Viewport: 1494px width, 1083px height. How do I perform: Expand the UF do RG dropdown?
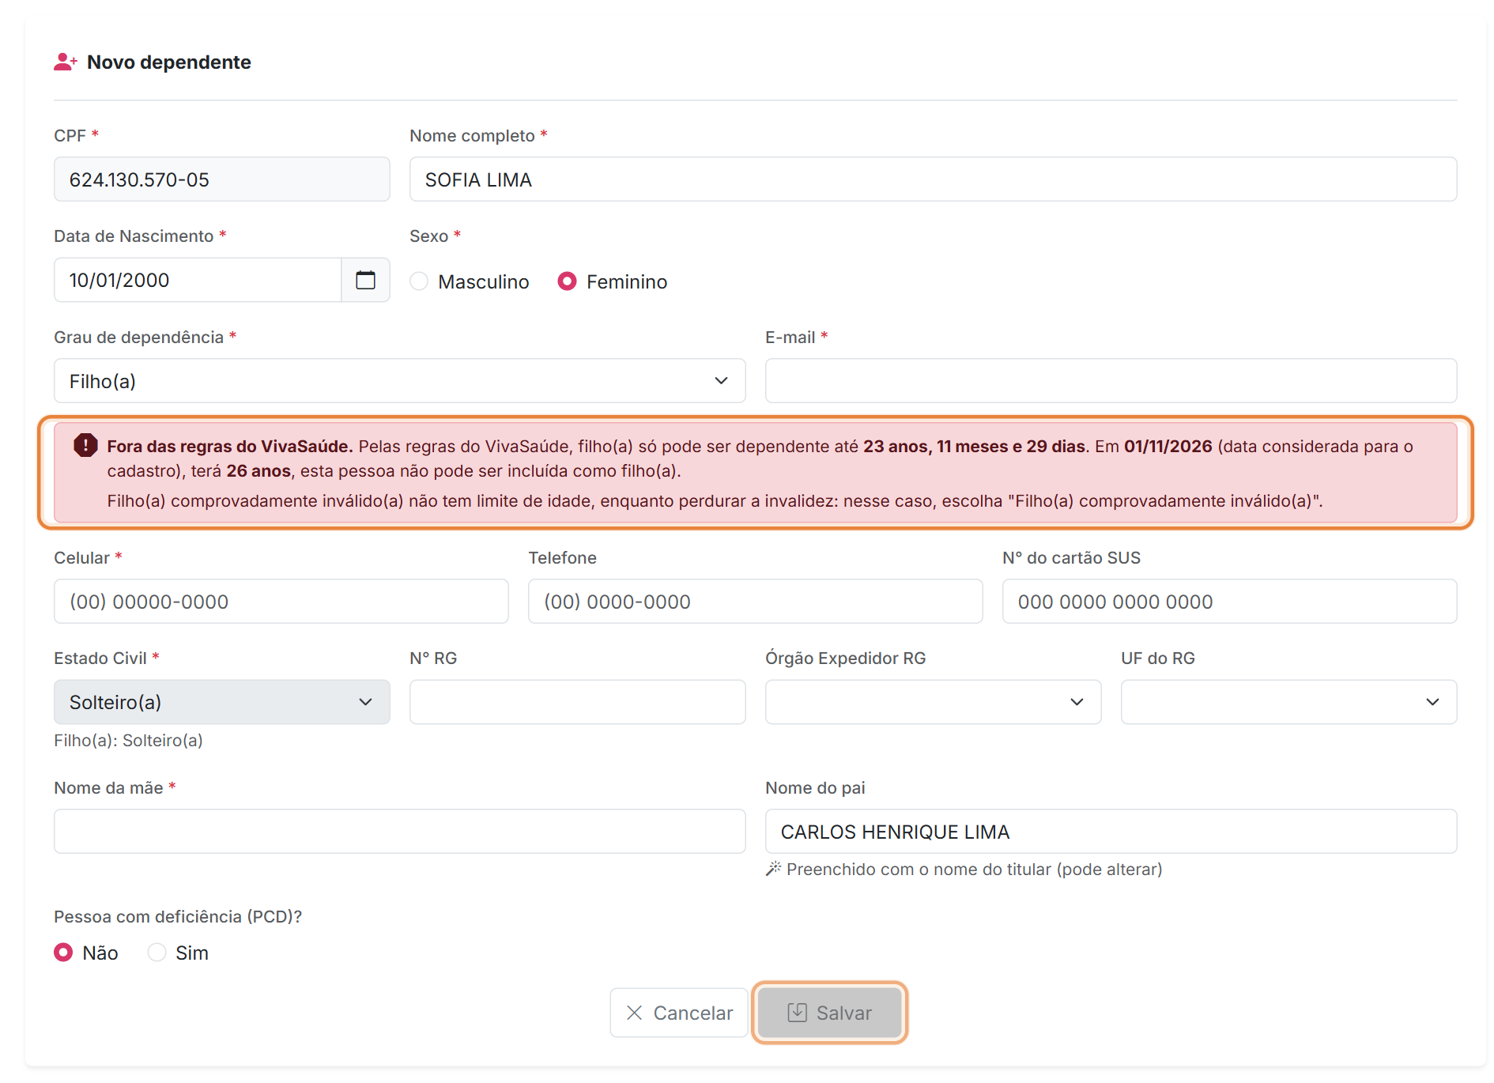click(x=1288, y=702)
